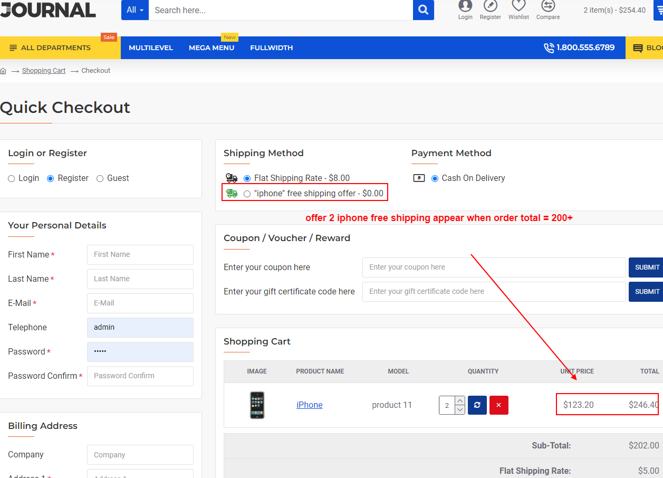This screenshot has width=663, height=478.
Task: Click the model text "product 11"
Action: click(392, 405)
